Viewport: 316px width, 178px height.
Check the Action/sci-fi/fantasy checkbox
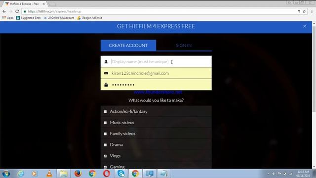[105, 111]
